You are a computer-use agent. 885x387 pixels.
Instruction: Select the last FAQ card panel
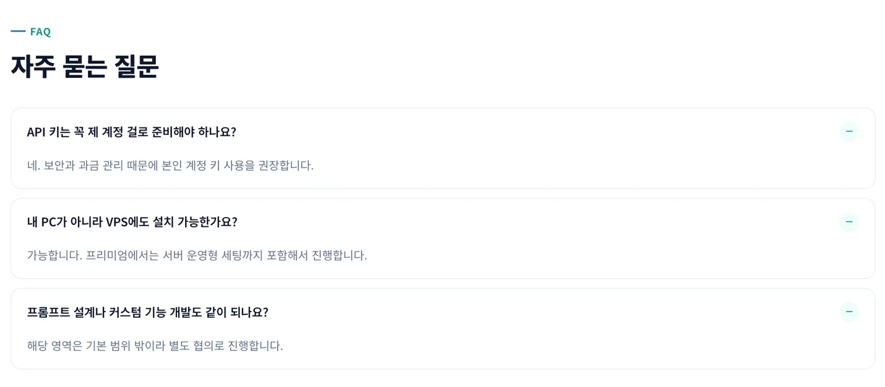(x=442, y=328)
